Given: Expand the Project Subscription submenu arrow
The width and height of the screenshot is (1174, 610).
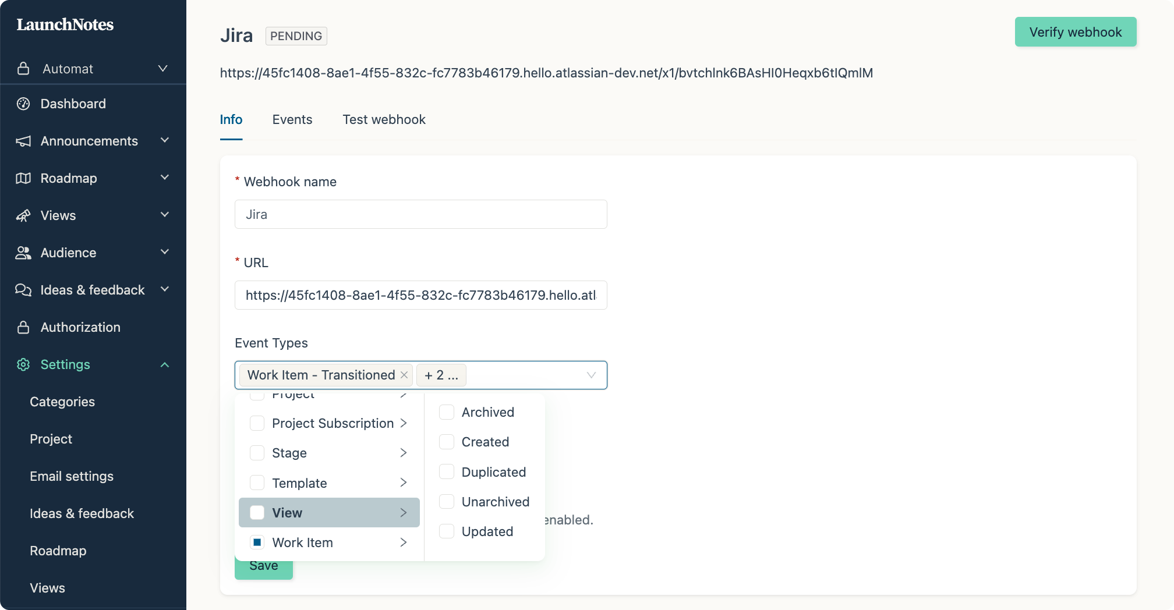Looking at the screenshot, I should click(x=404, y=423).
